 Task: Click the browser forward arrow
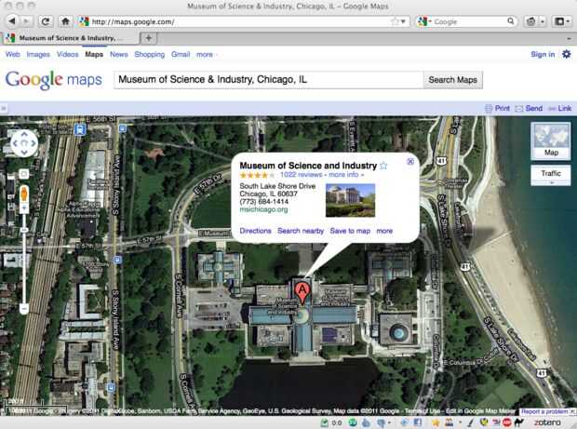click(26, 21)
